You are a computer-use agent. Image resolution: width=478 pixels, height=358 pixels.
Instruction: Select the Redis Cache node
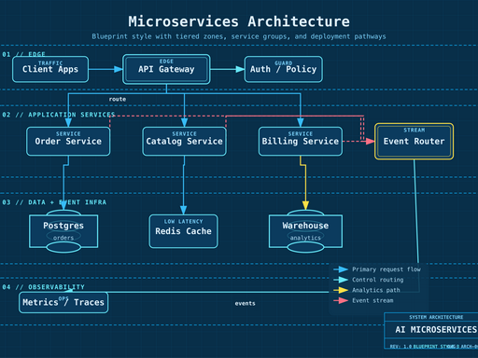pyautogui.click(x=183, y=231)
